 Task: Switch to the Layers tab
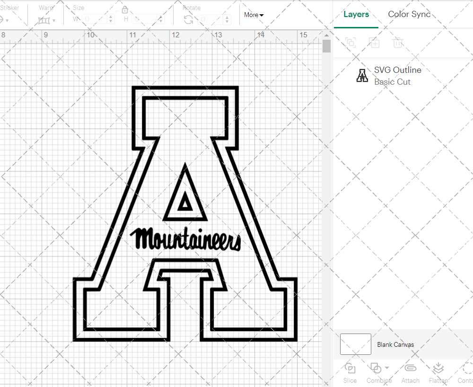click(356, 14)
